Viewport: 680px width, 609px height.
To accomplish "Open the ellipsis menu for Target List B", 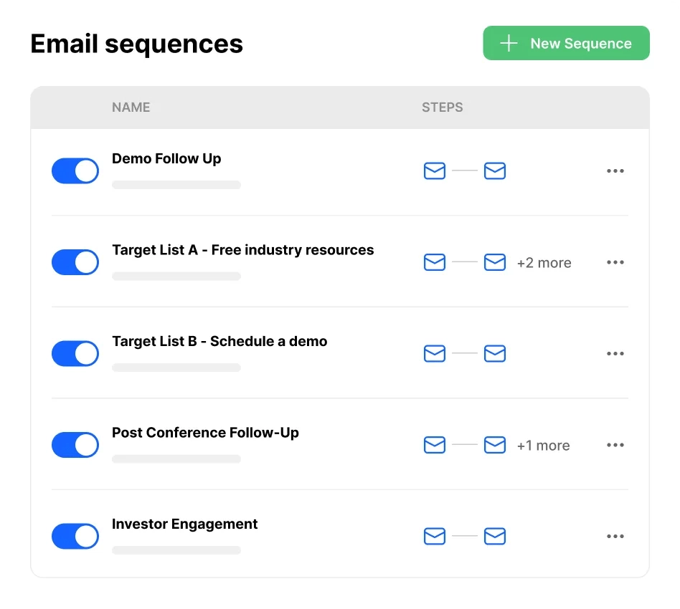I will [x=615, y=353].
